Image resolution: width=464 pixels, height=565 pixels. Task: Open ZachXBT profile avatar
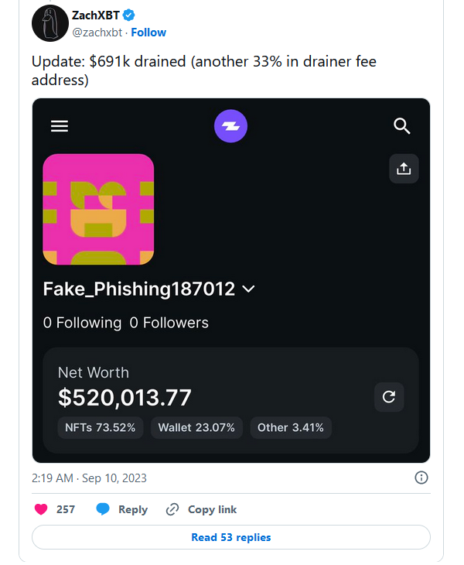click(50, 23)
